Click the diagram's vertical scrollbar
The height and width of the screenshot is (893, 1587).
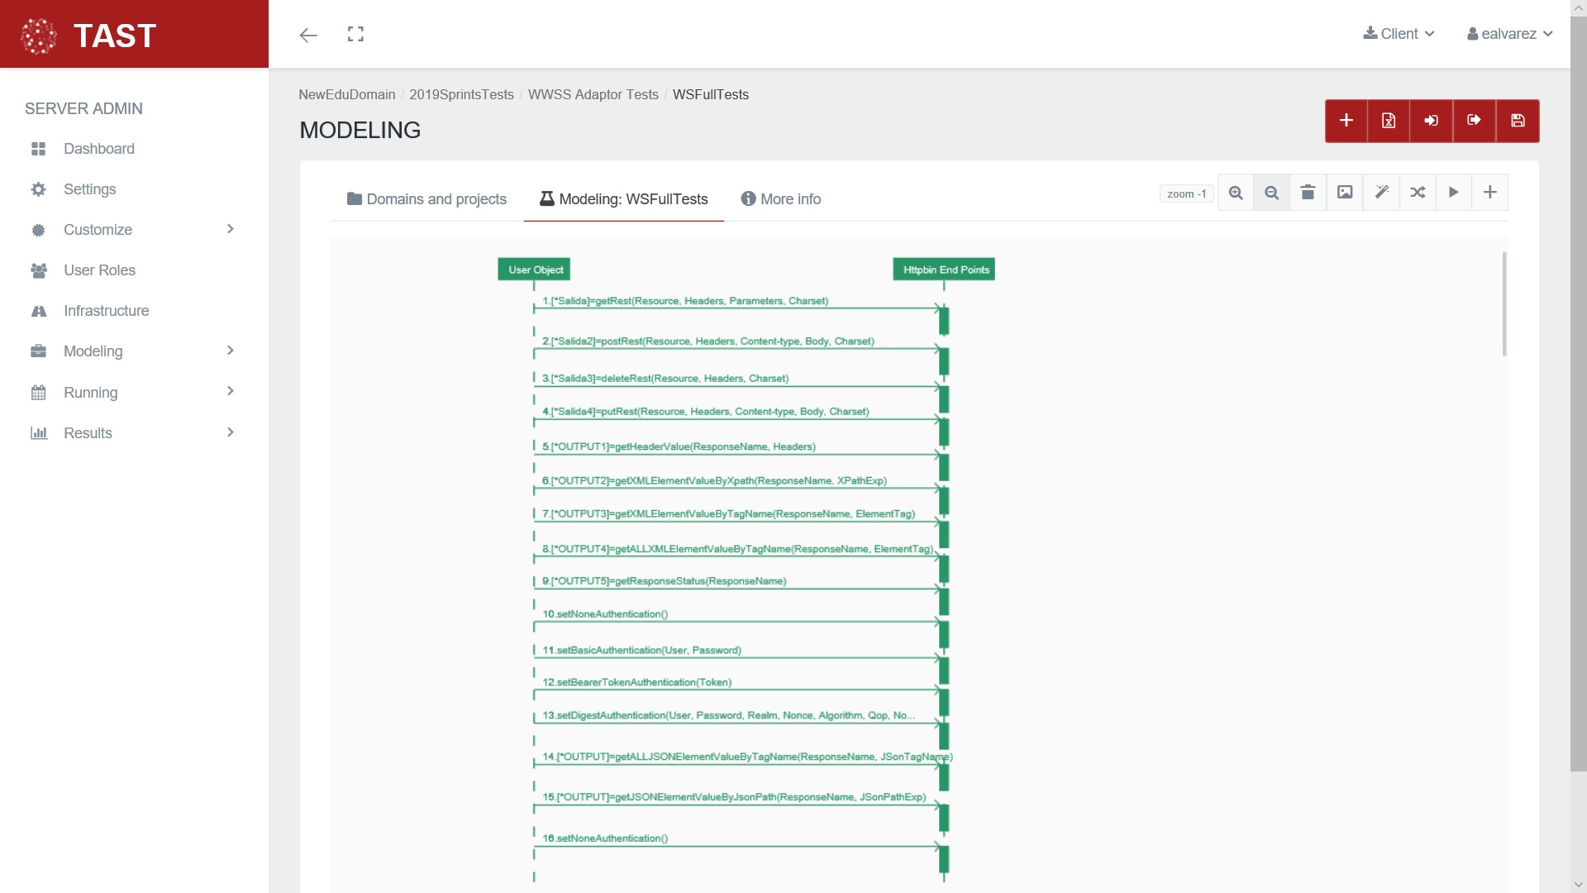pos(1504,304)
